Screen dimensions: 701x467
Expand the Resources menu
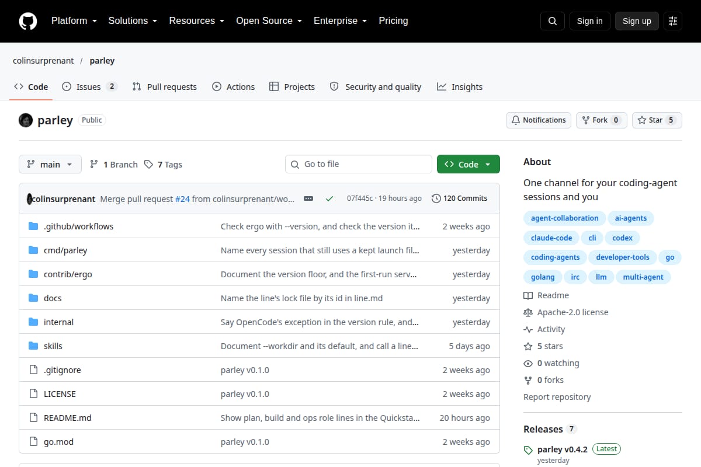pyautogui.click(x=197, y=21)
